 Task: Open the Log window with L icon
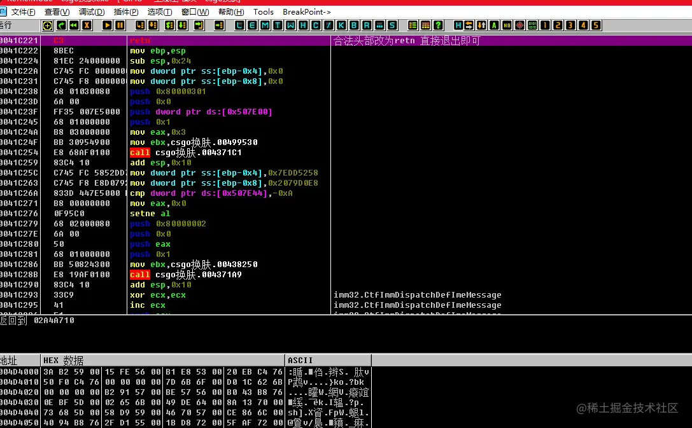239,25
